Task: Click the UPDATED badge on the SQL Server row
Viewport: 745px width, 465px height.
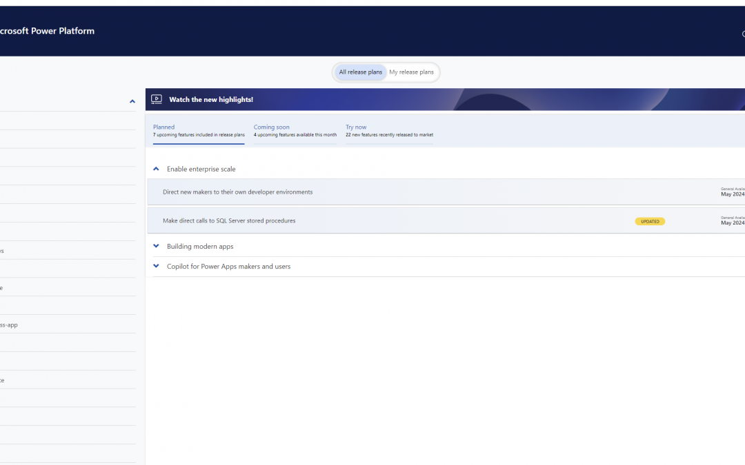Action: (649, 221)
